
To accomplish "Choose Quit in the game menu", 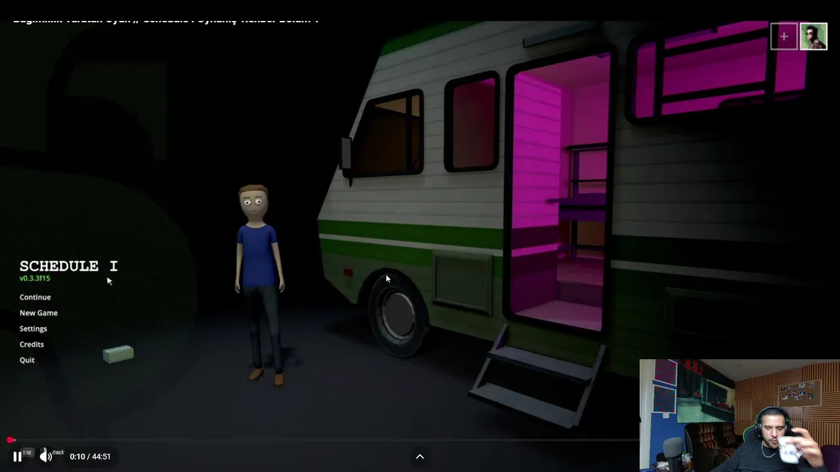I will coord(27,360).
